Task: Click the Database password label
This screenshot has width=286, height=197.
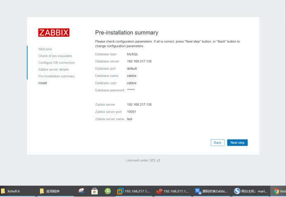Action: [110, 90]
